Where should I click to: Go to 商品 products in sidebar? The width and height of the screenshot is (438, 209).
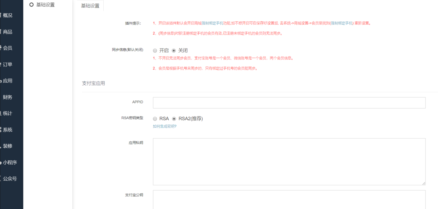tap(8, 32)
